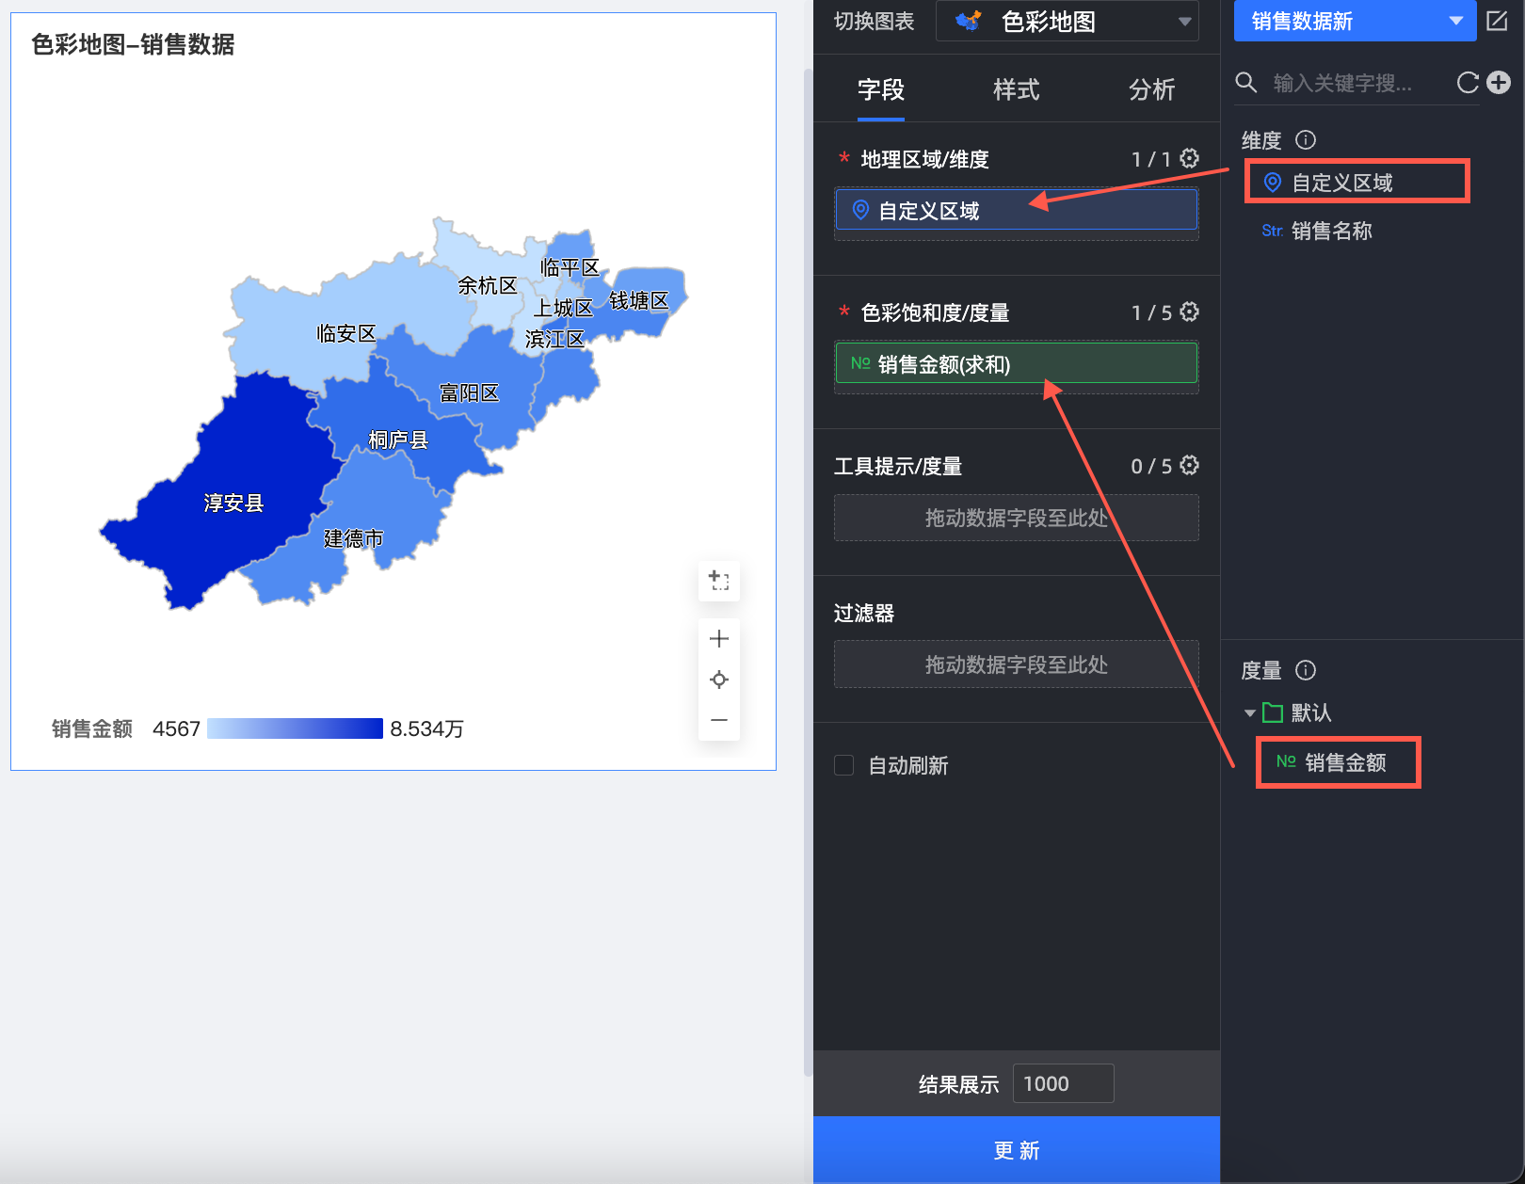Click the edit dataset icon
The width and height of the screenshot is (1525, 1184).
1497,21
